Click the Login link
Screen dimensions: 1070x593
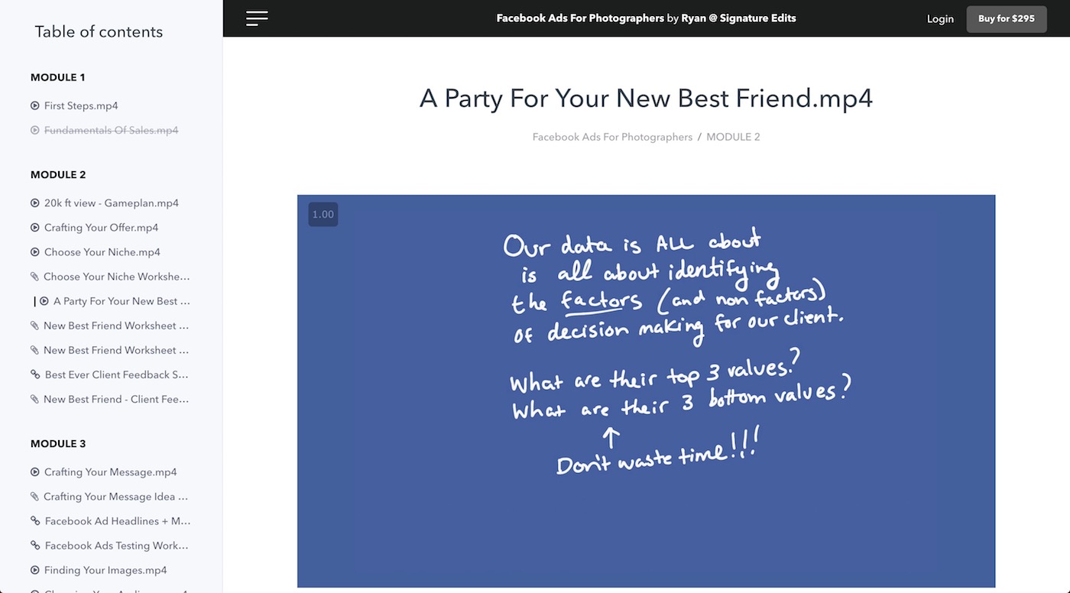point(940,19)
